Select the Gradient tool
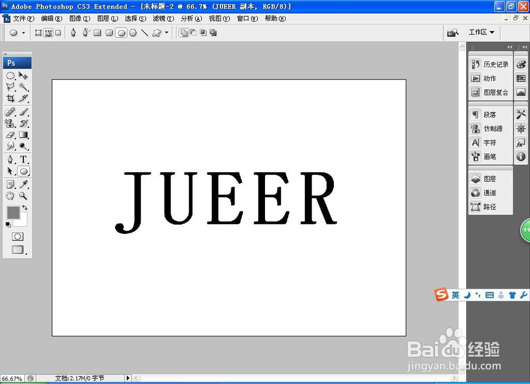This screenshot has height=384, width=530. (x=23, y=135)
